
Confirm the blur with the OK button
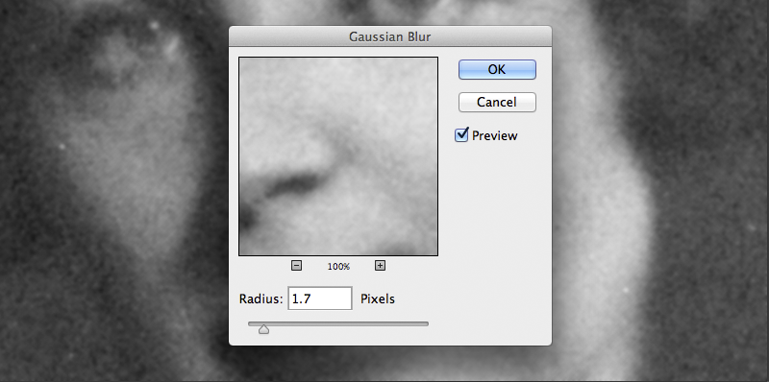(x=497, y=69)
